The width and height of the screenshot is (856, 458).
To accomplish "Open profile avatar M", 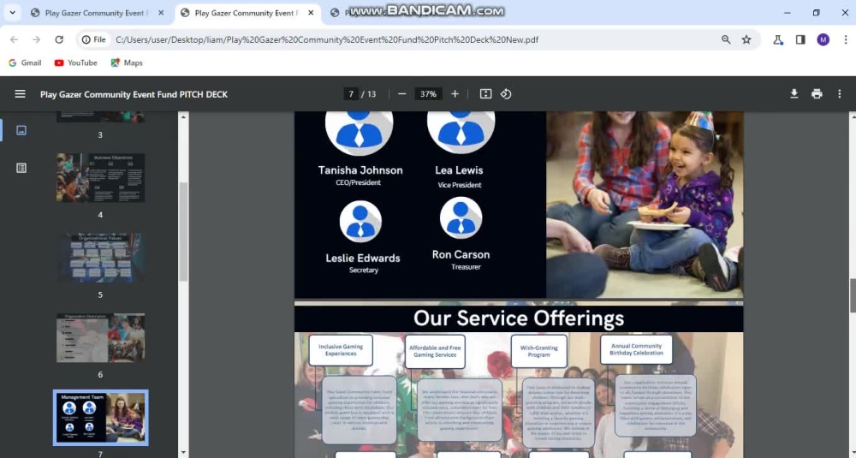I will tap(823, 39).
